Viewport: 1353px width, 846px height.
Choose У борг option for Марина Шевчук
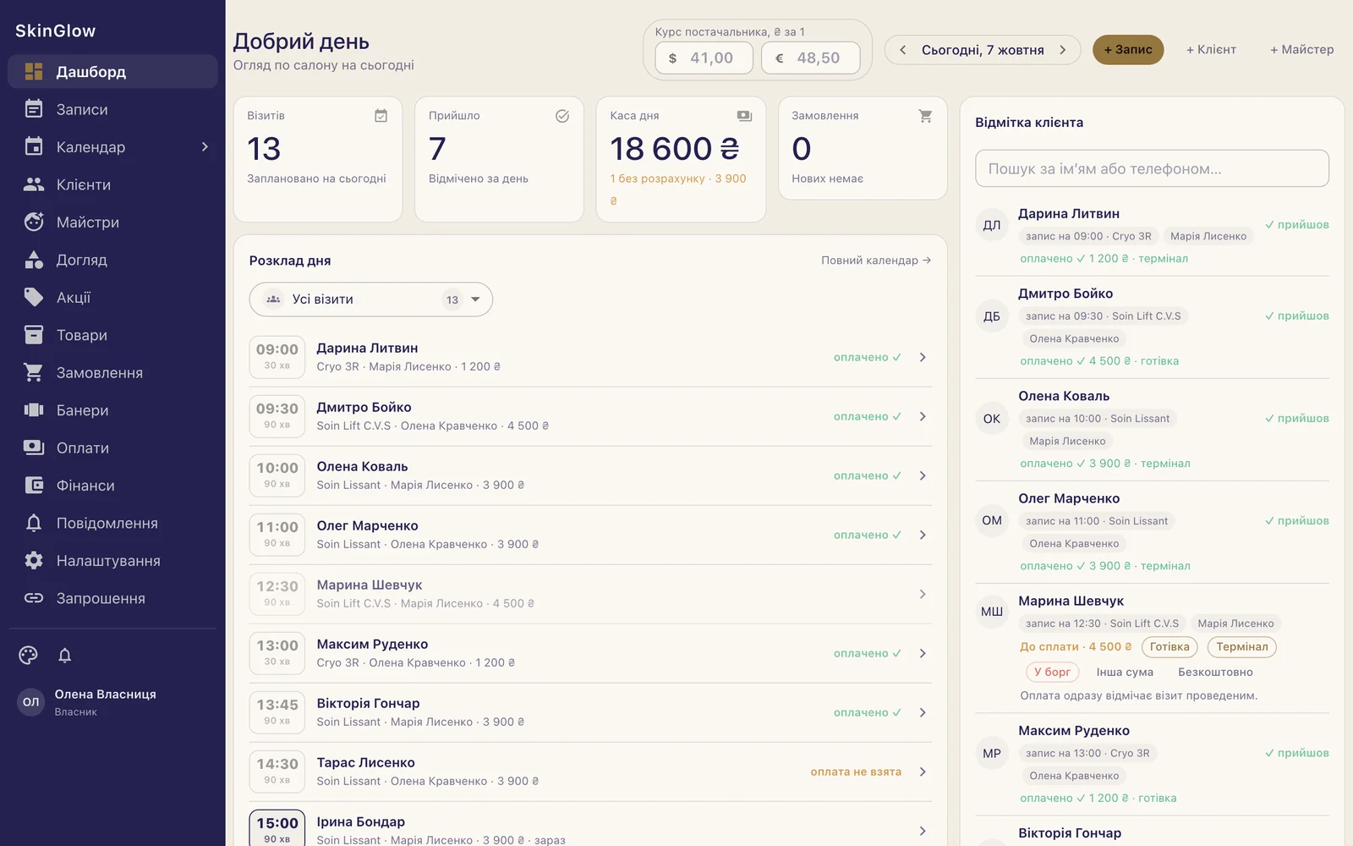[x=1052, y=672]
